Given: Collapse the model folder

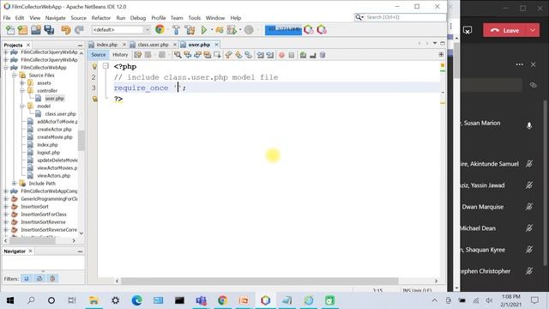Looking at the screenshot, I should point(22,106).
